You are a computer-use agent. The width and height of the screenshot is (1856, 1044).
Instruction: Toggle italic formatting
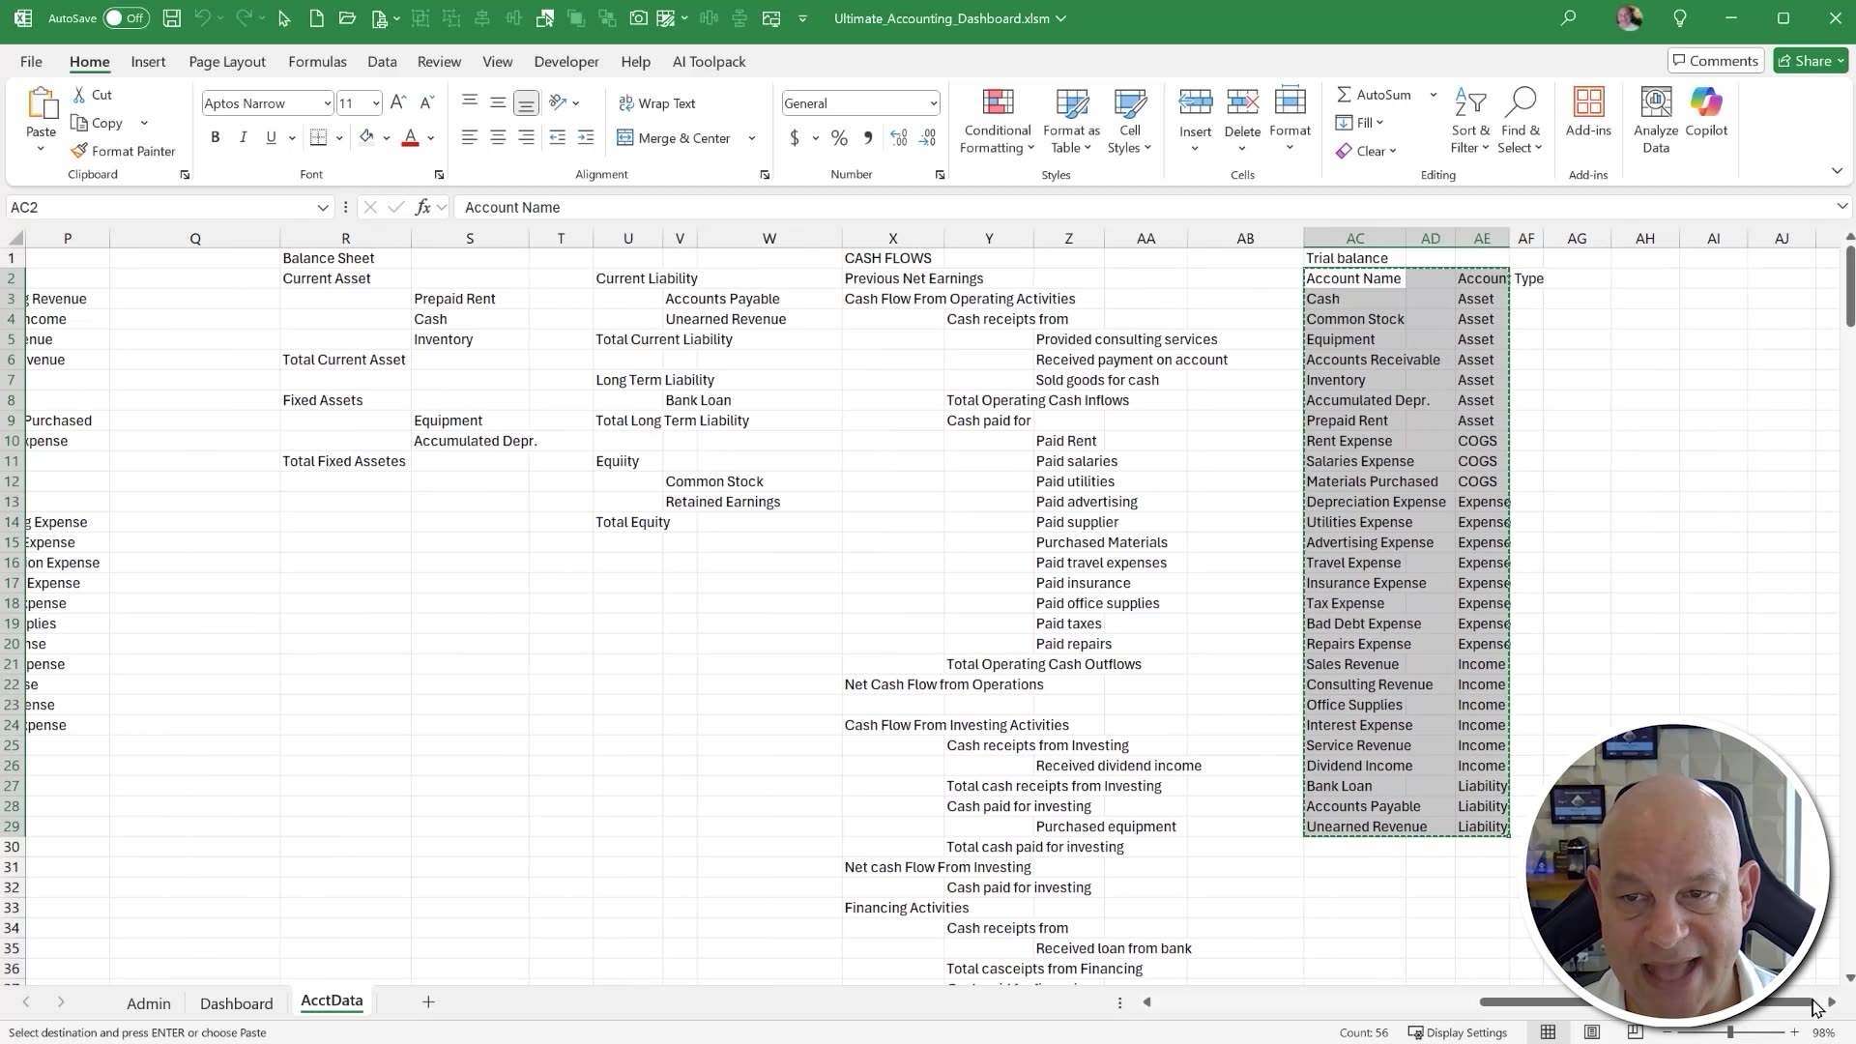(x=243, y=137)
